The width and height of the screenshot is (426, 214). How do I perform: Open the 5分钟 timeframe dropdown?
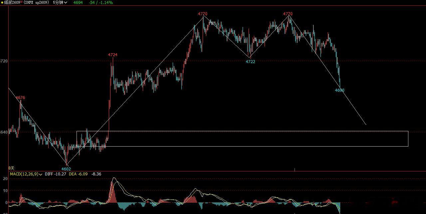pos(60,2)
